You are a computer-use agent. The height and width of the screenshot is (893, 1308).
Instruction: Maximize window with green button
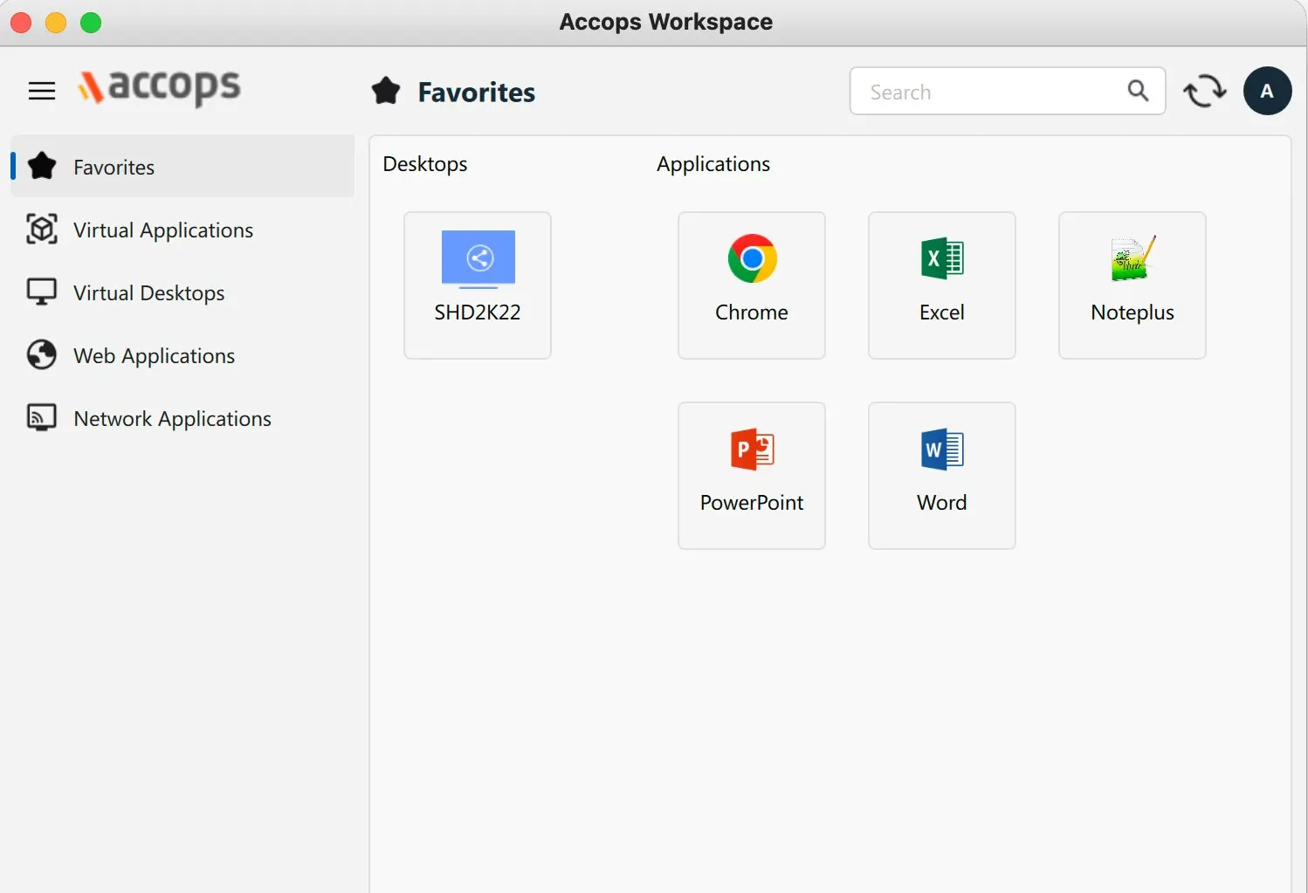click(x=91, y=22)
